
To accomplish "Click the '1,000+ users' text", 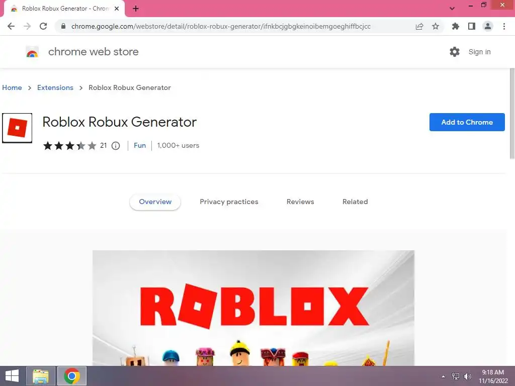I will click(178, 145).
